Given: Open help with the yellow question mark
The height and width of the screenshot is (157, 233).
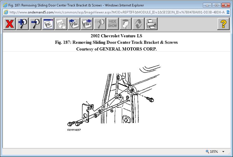Looking at the screenshot, I should pyautogui.click(x=223, y=24).
